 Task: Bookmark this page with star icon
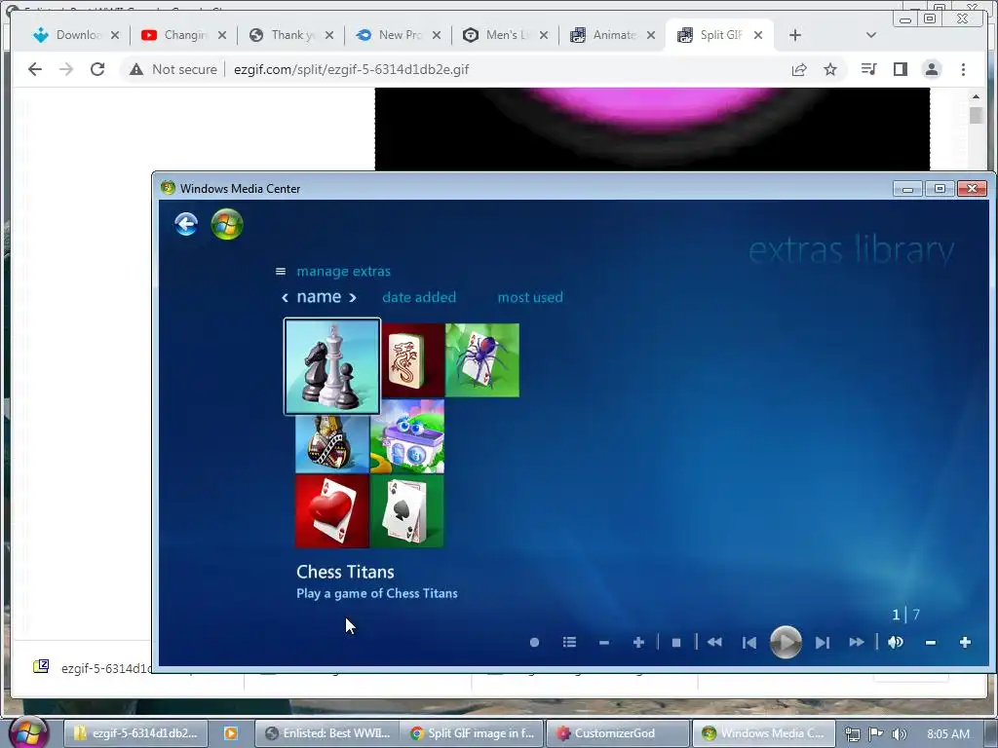(x=830, y=69)
